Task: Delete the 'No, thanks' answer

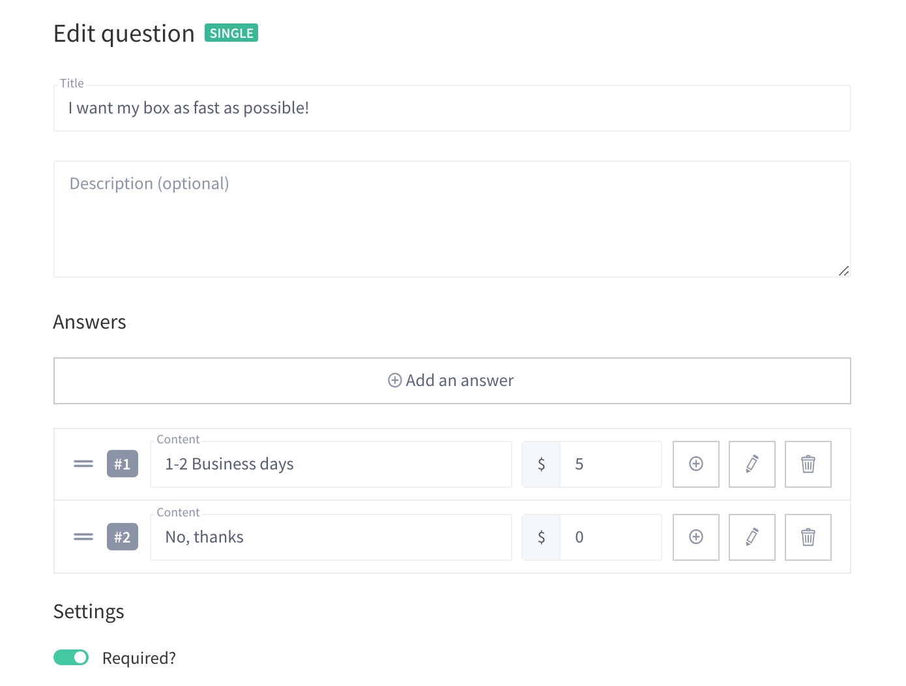Action: [808, 537]
